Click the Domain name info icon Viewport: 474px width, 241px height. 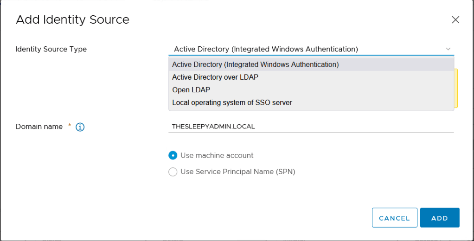(80, 127)
